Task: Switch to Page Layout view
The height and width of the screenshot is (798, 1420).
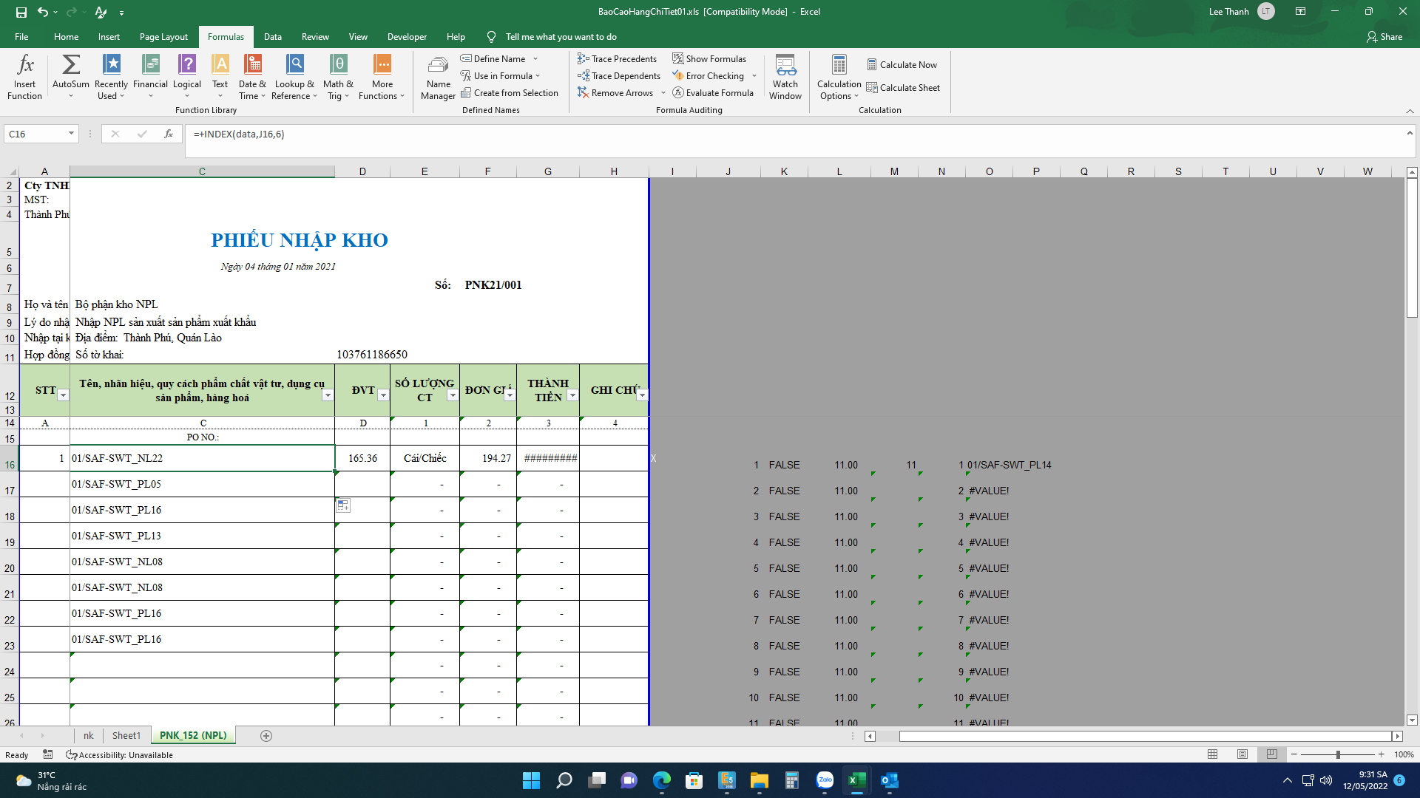Action: [x=1242, y=754]
